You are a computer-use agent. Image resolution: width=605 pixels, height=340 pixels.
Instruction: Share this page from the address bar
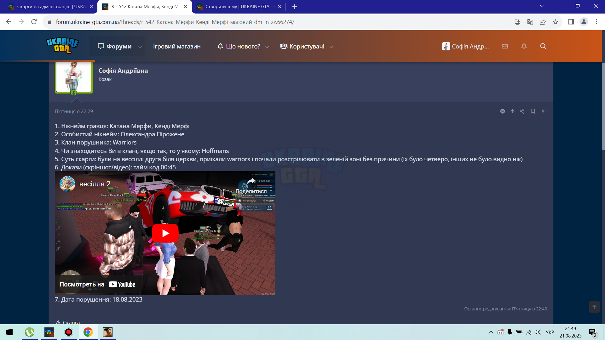click(543, 22)
